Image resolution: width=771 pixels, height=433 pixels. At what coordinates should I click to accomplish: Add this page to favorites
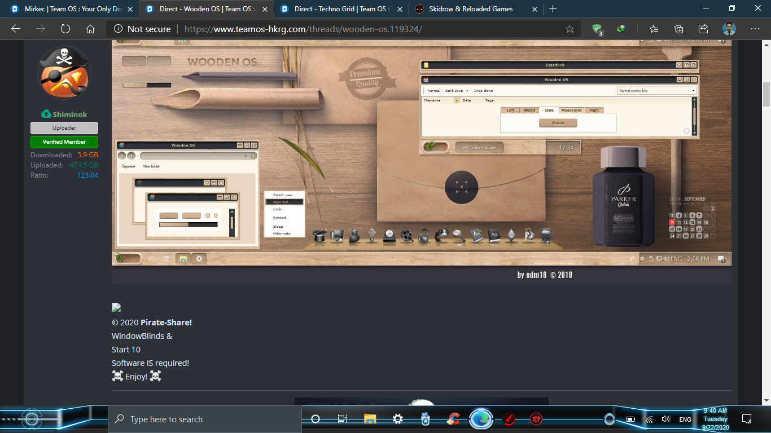click(x=570, y=29)
